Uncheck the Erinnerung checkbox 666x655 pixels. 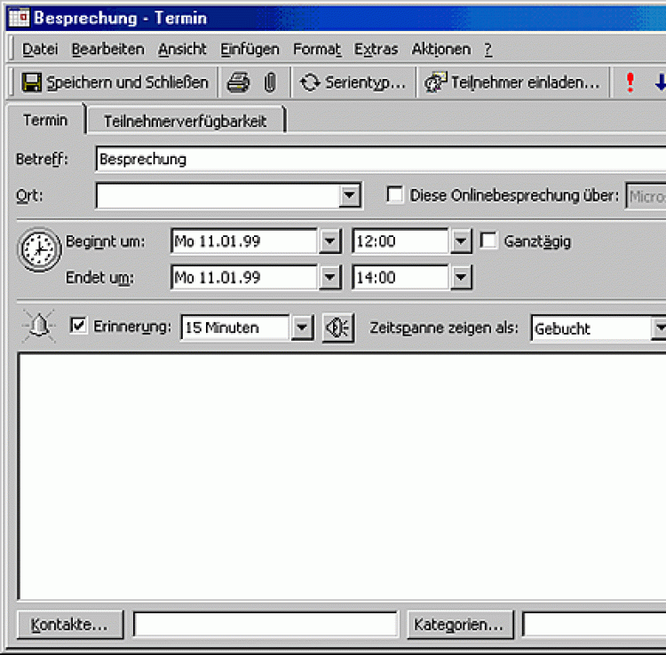[x=78, y=326]
